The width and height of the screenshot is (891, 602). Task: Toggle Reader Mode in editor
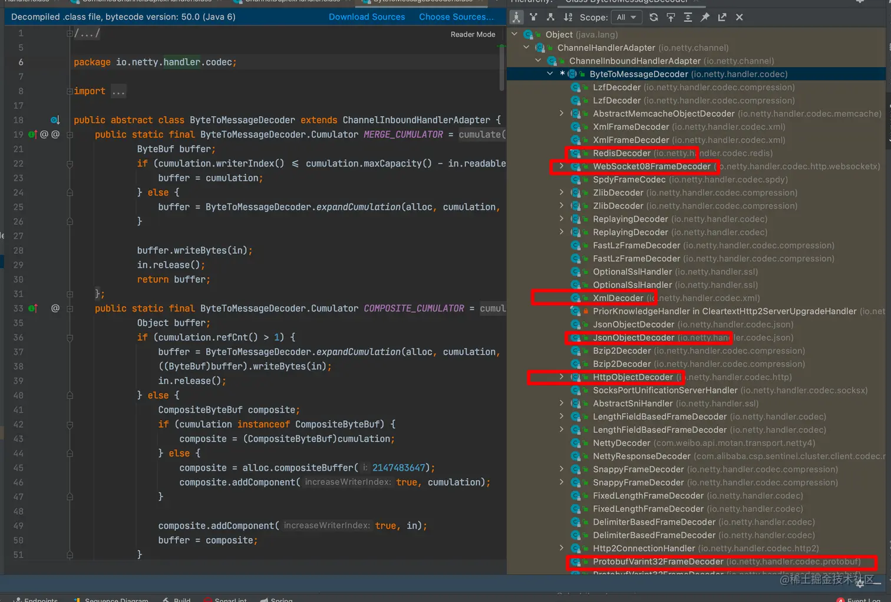[473, 34]
